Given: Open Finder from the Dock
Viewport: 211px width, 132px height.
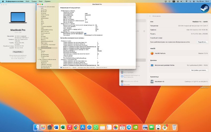Looking at the screenshot, I should click(x=36, y=127).
